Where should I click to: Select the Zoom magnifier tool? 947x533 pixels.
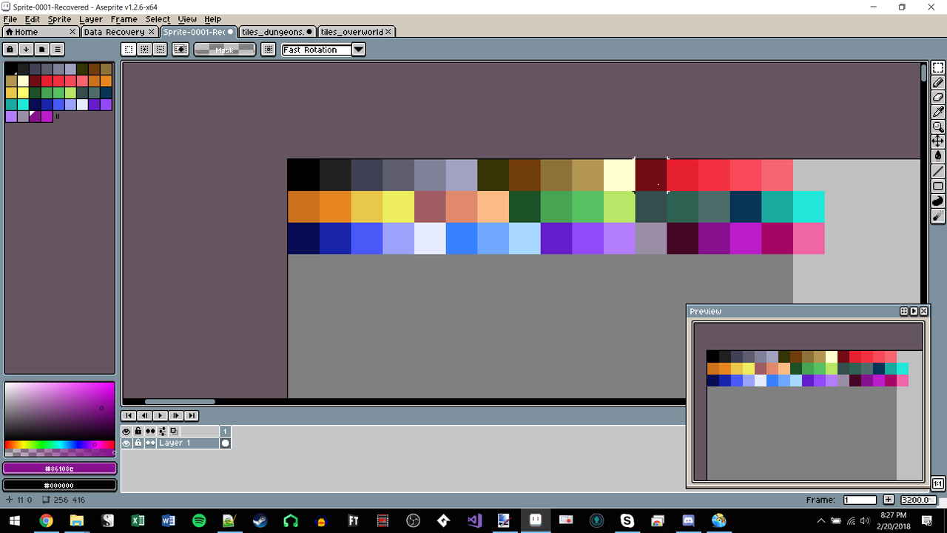pyautogui.click(x=938, y=127)
